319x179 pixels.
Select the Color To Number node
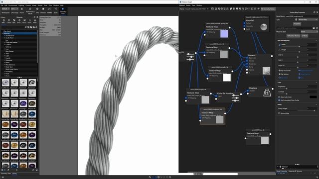[228, 97]
